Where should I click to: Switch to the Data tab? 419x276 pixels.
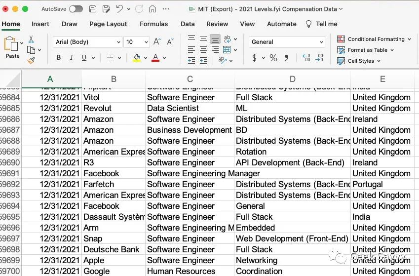[188, 24]
